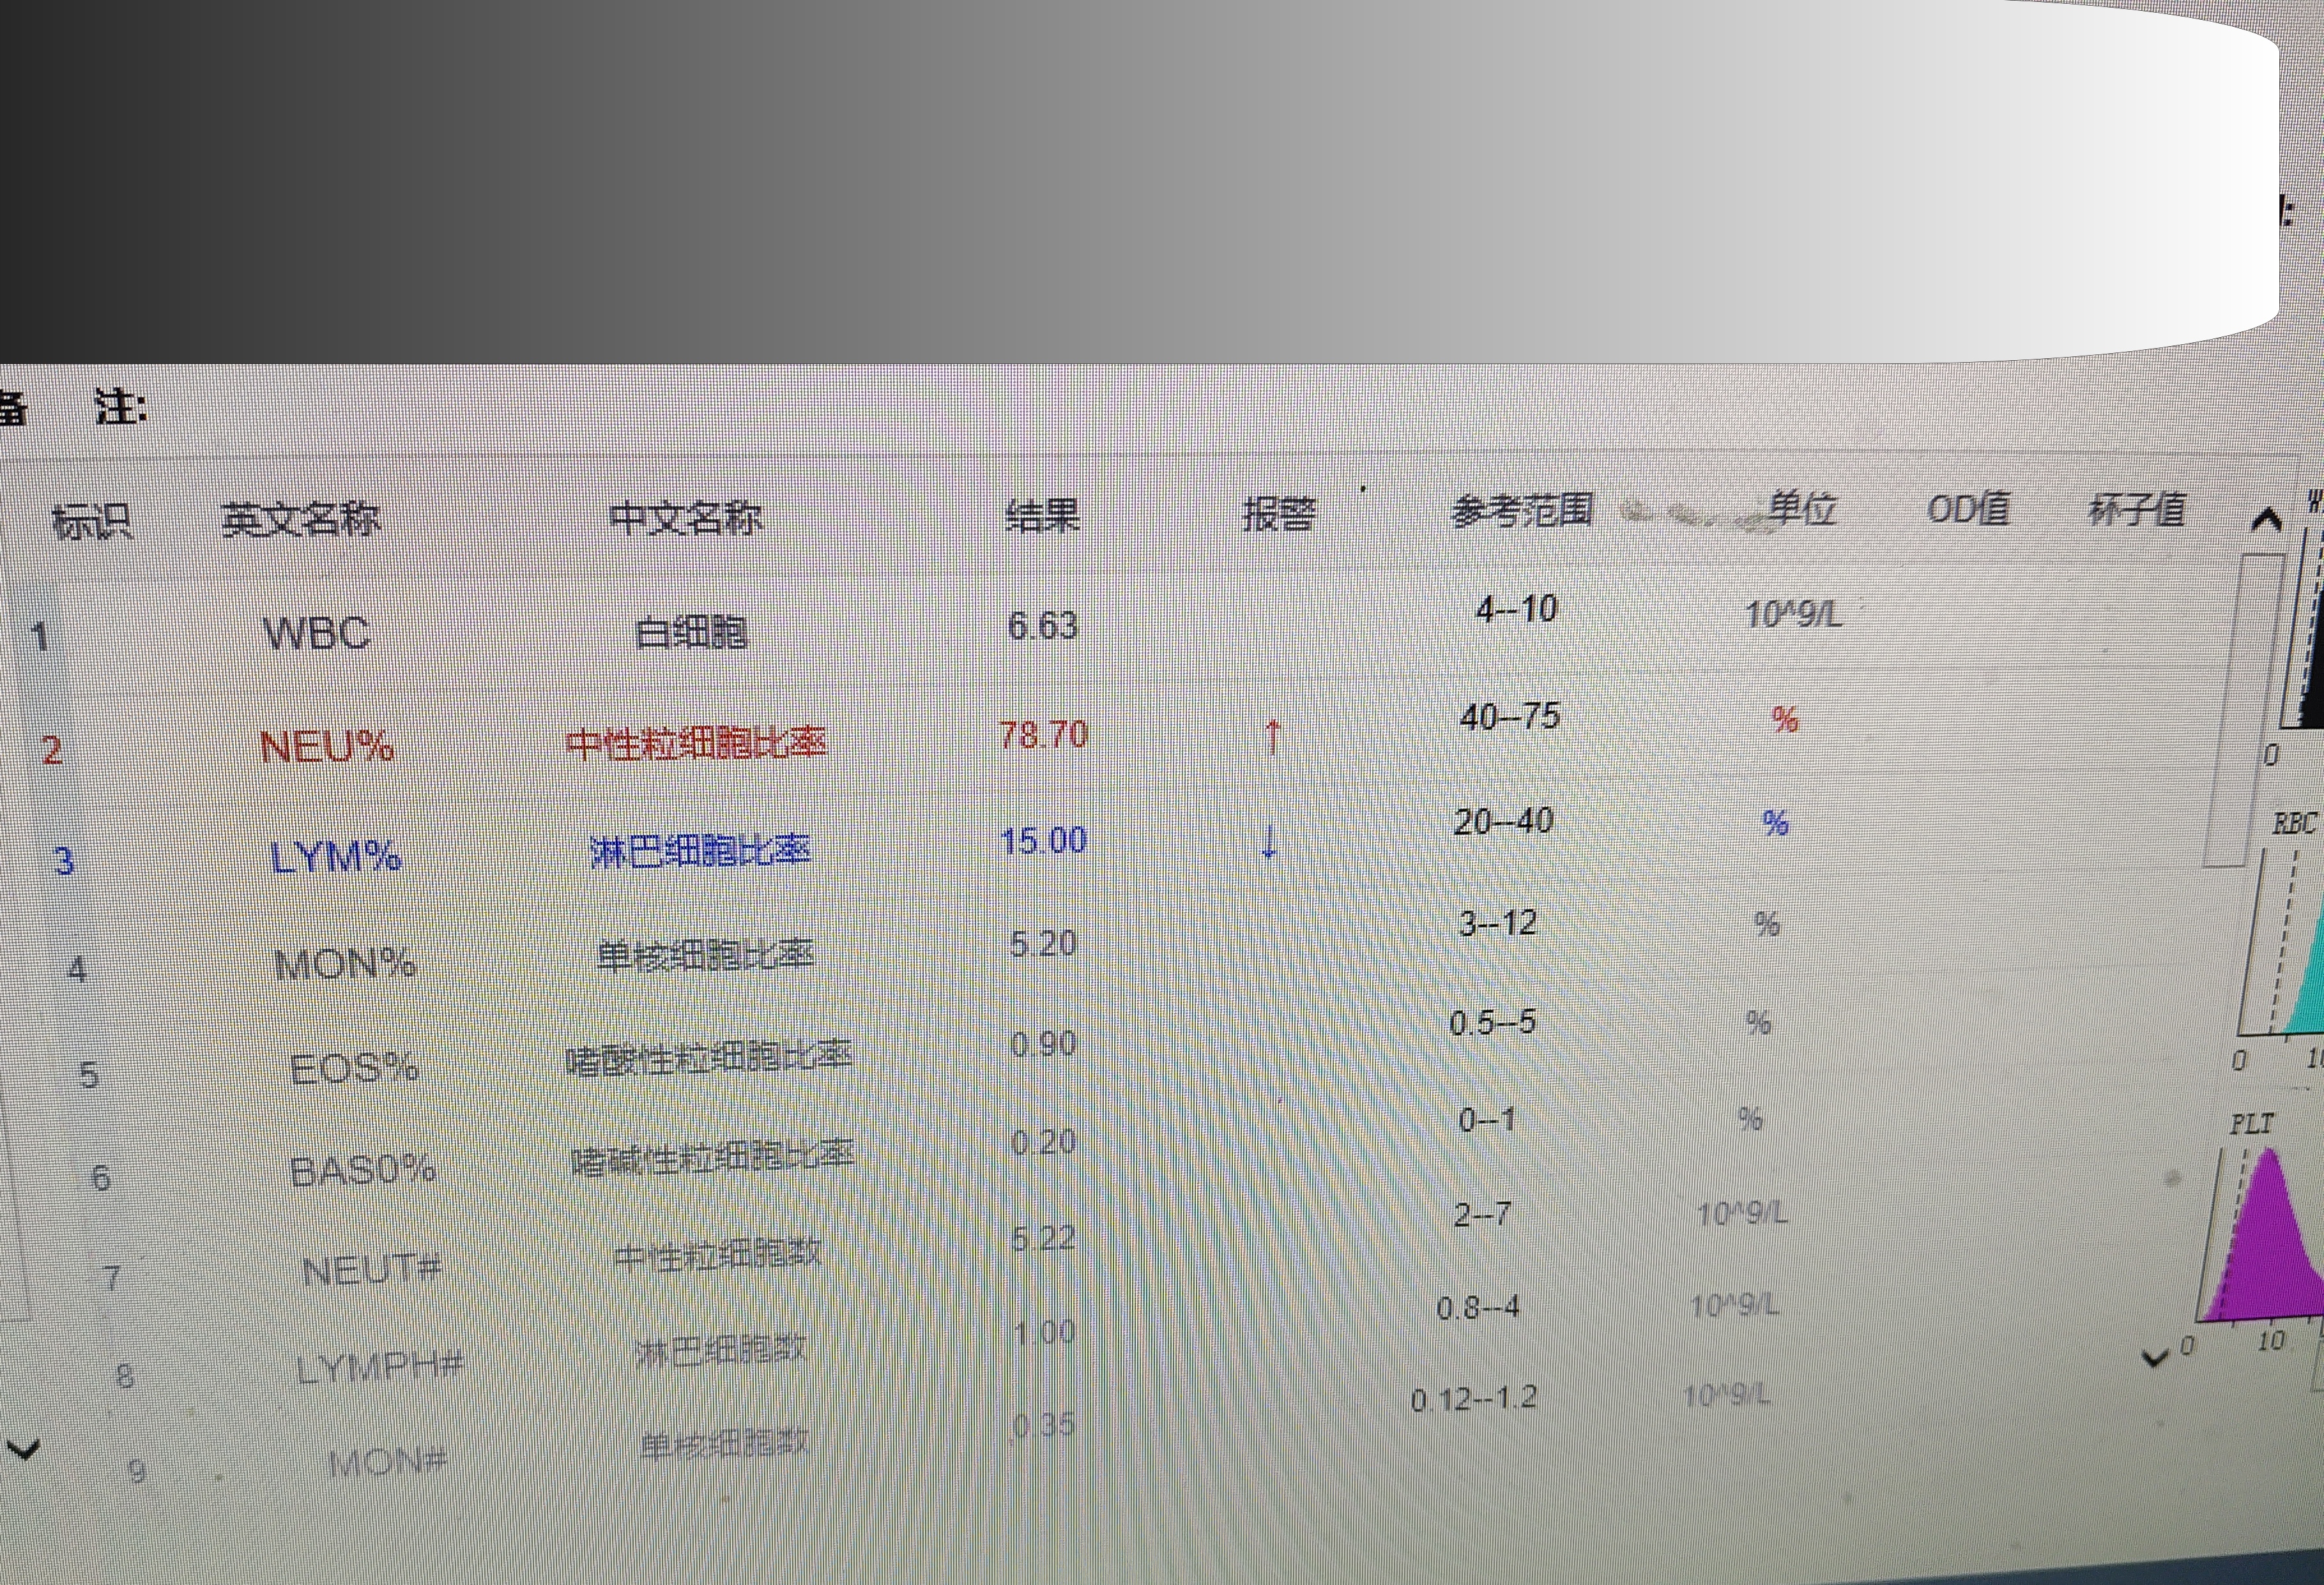Click the 标识 column header

pos(92,522)
